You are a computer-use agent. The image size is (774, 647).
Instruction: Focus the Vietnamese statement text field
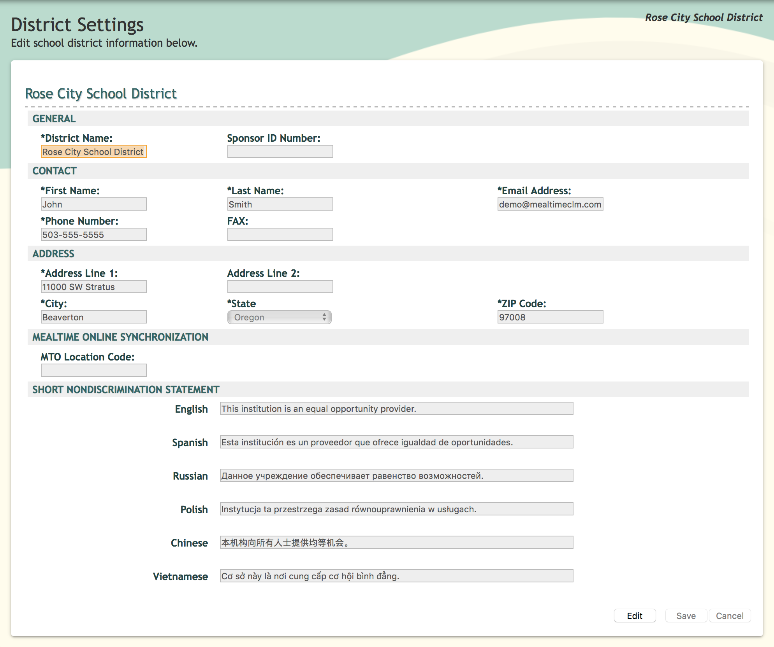click(396, 576)
